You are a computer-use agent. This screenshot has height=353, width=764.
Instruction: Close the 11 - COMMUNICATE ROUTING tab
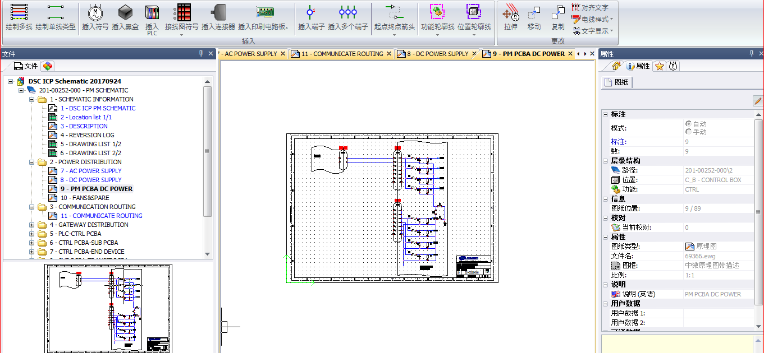tap(389, 54)
